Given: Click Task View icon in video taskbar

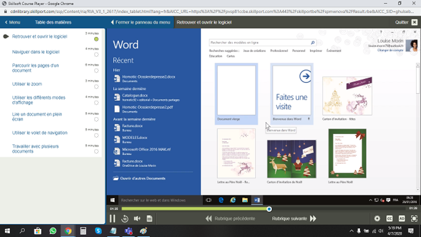Looking at the screenshot, I should click(x=208, y=200).
